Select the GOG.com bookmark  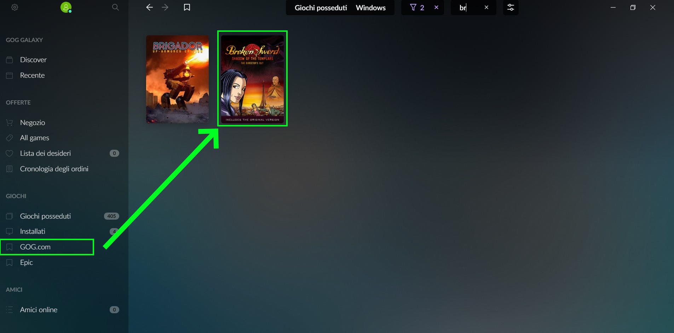coord(35,247)
